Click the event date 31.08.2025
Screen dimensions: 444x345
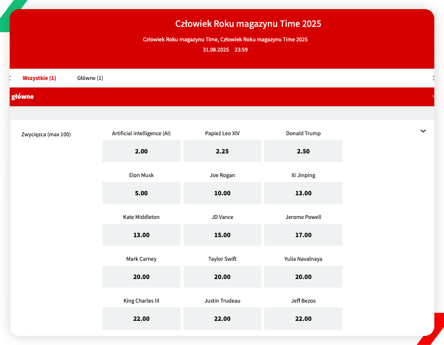click(x=216, y=50)
